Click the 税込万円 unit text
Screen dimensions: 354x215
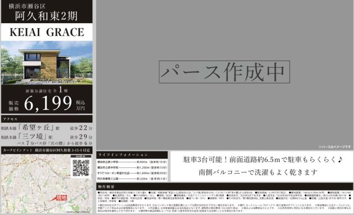coord(80,106)
